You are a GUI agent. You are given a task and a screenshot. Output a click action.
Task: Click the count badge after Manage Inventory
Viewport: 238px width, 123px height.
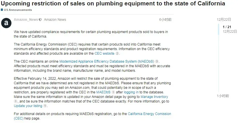(15, 101)
